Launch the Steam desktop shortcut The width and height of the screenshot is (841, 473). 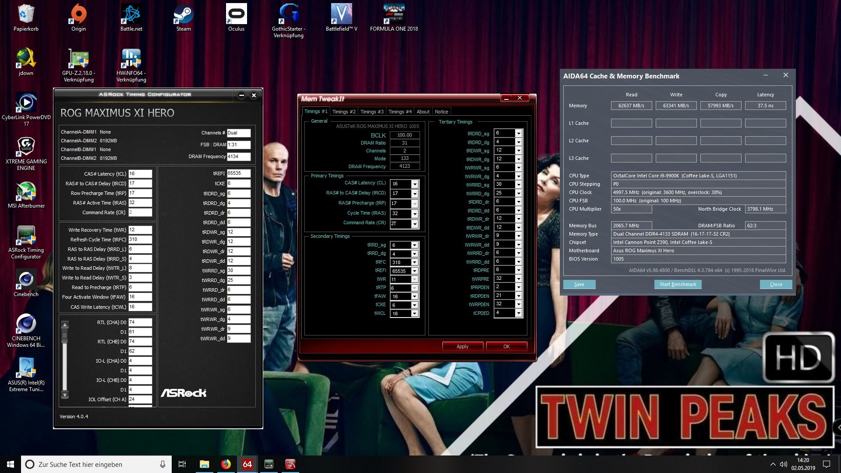pyautogui.click(x=184, y=18)
